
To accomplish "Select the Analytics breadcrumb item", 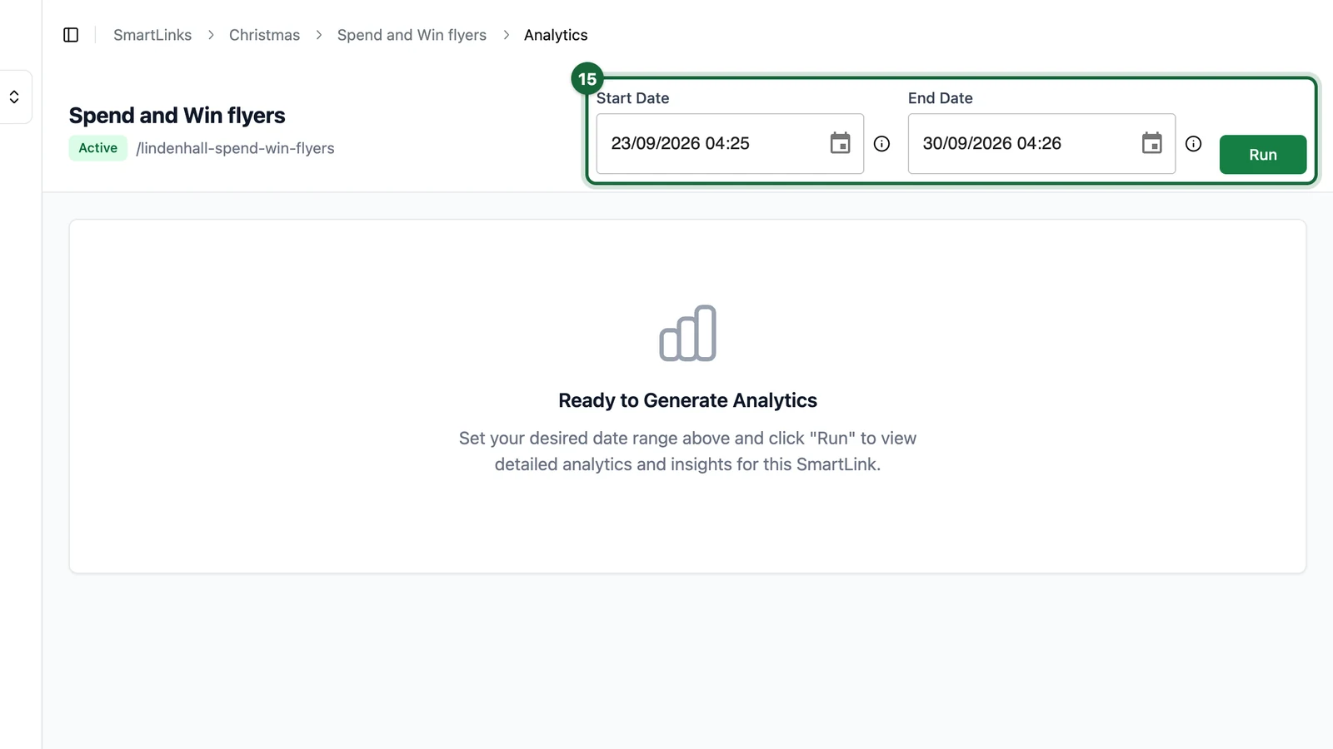I will 556,35.
